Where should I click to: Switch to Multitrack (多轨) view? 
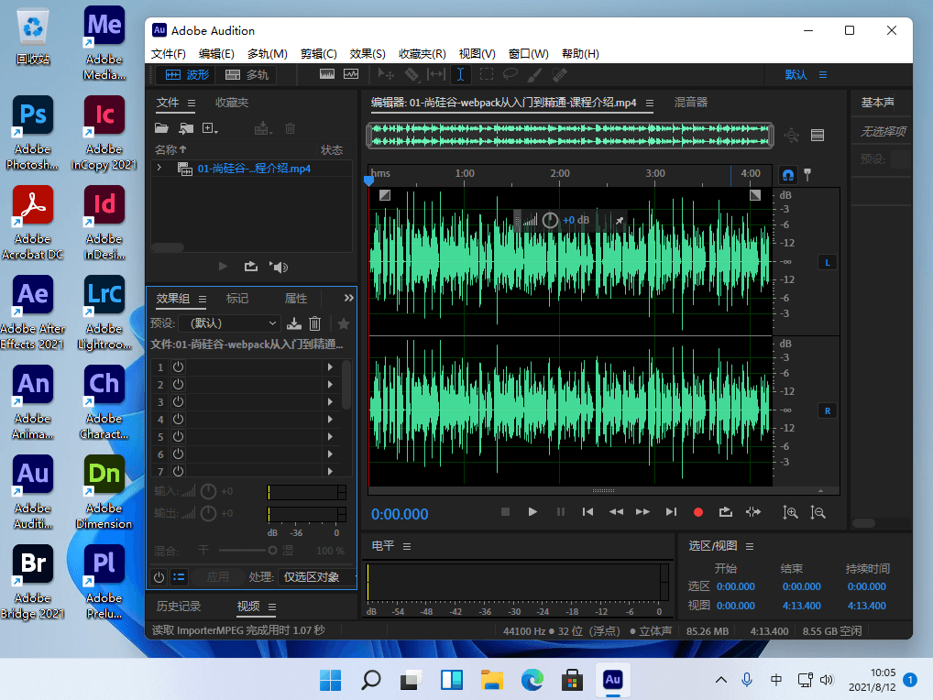[247, 75]
